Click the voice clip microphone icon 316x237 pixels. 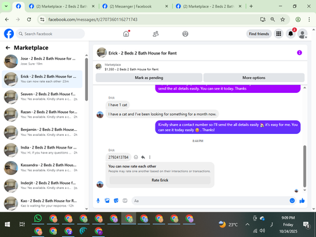pyautogui.click(x=98, y=201)
